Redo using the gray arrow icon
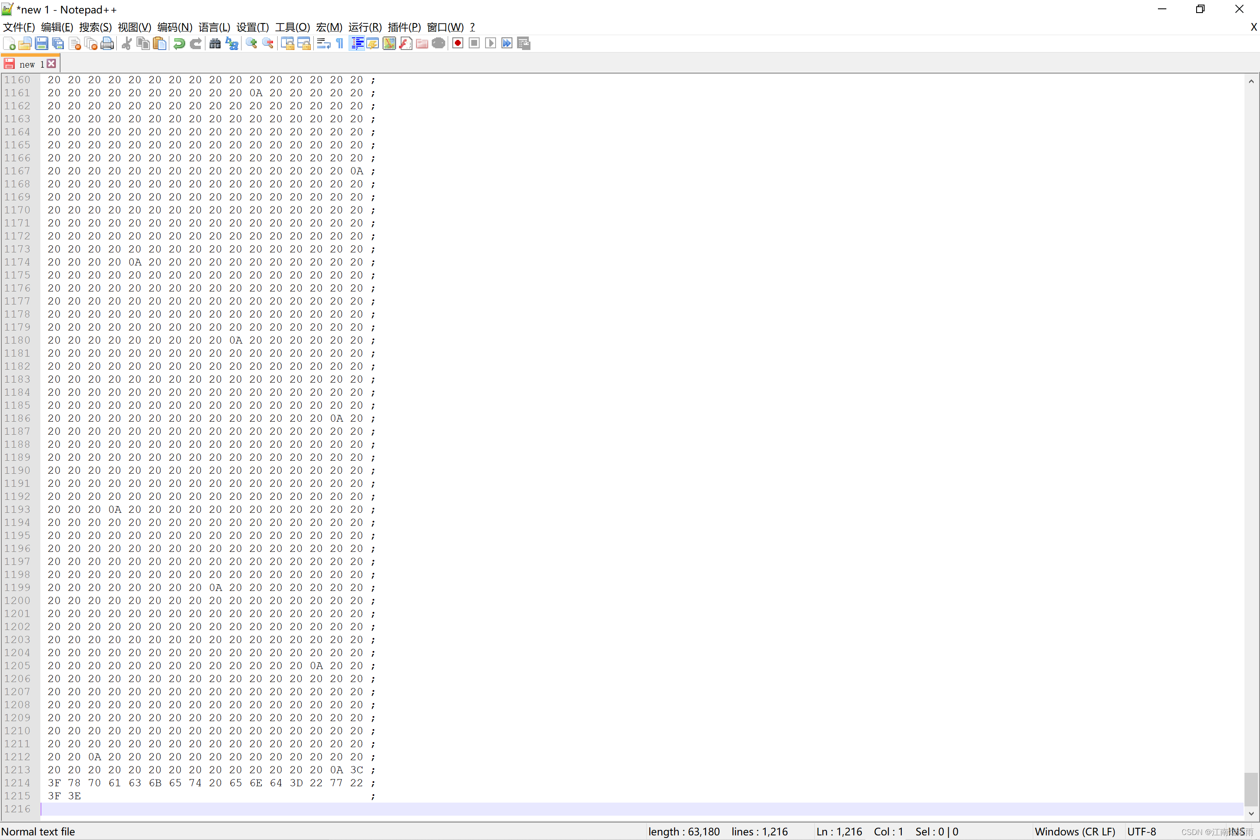Screen dimensions: 1260x840 pyautogui.click(x=196, y=43)
